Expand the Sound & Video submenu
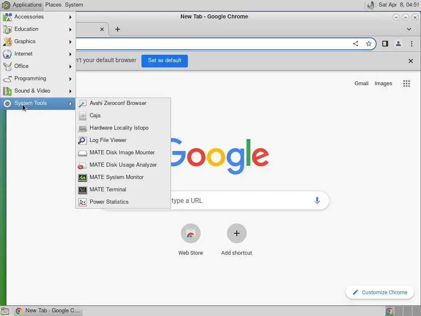 click(38, 91)
